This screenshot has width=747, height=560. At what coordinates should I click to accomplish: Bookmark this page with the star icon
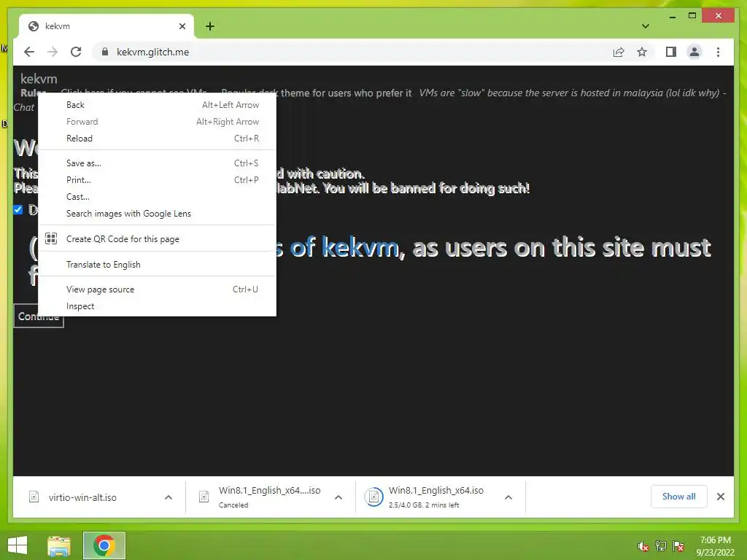(642, 52)
